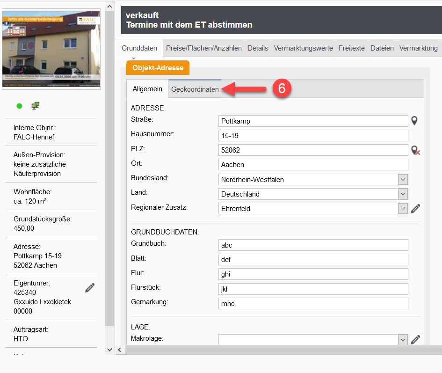Click the network computers icon

click(x=35, y=106)
